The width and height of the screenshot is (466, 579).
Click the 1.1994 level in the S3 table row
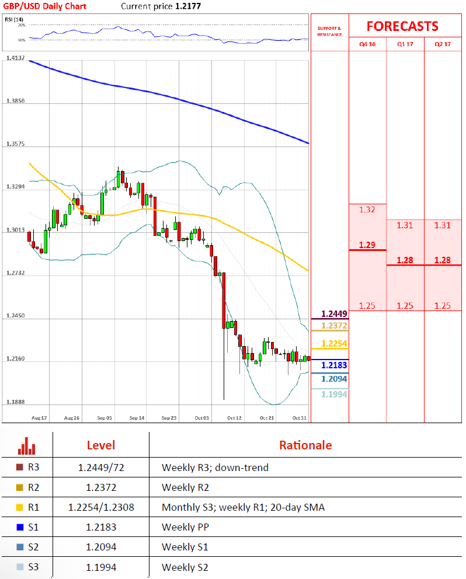pyautogui.click(x=101, y=567)
